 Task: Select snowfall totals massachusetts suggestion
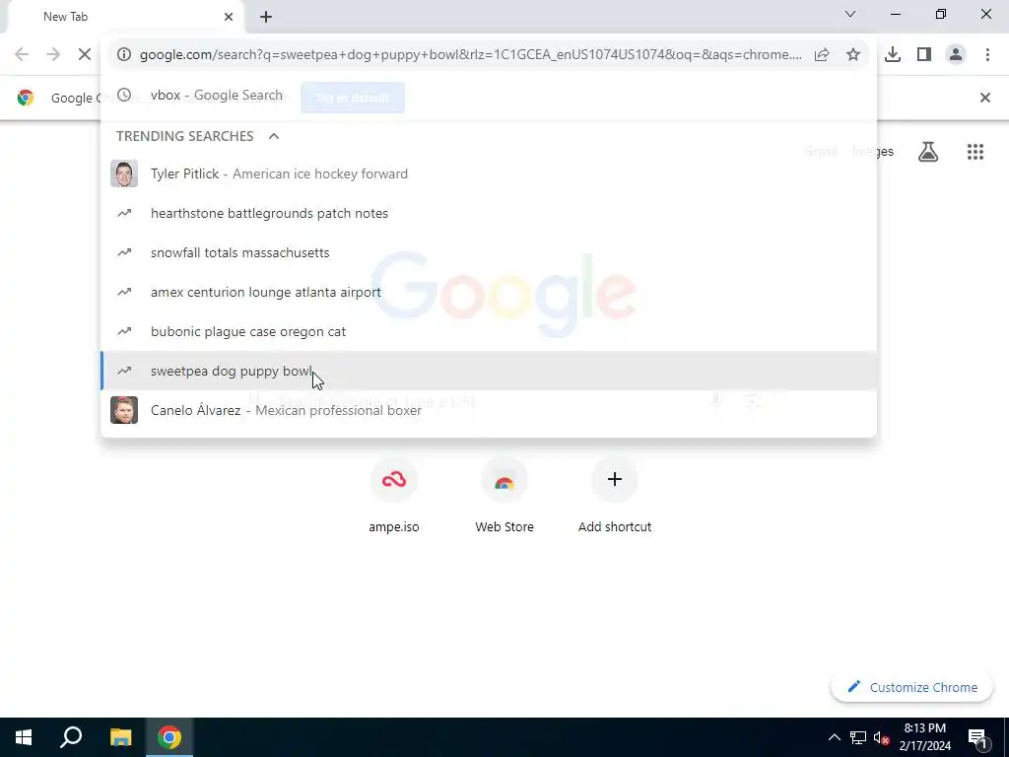click(489, 252)
